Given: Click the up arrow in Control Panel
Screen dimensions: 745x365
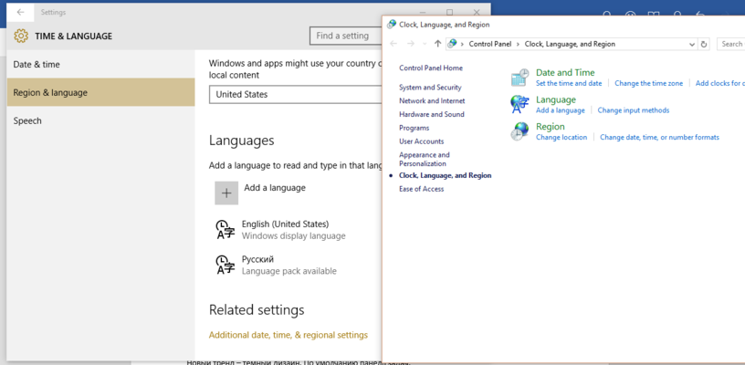Looking at the screenshot, I should [437, 44].
